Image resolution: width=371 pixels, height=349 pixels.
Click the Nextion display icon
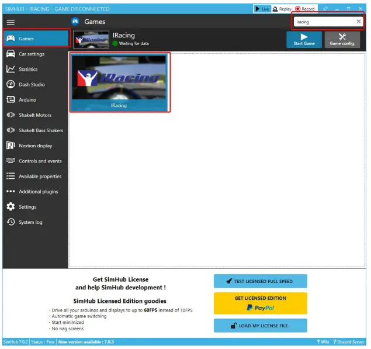(11, 146)
